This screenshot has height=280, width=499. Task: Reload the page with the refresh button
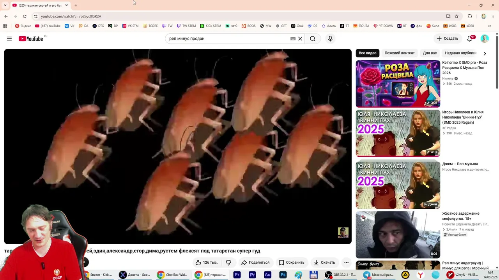[25, 16]
